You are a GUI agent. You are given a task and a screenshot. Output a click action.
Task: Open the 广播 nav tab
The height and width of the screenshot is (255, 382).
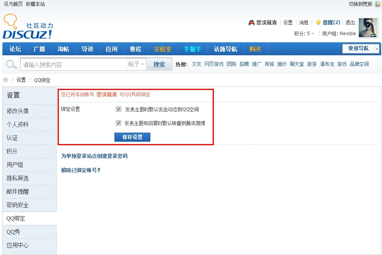click(39, 49)
